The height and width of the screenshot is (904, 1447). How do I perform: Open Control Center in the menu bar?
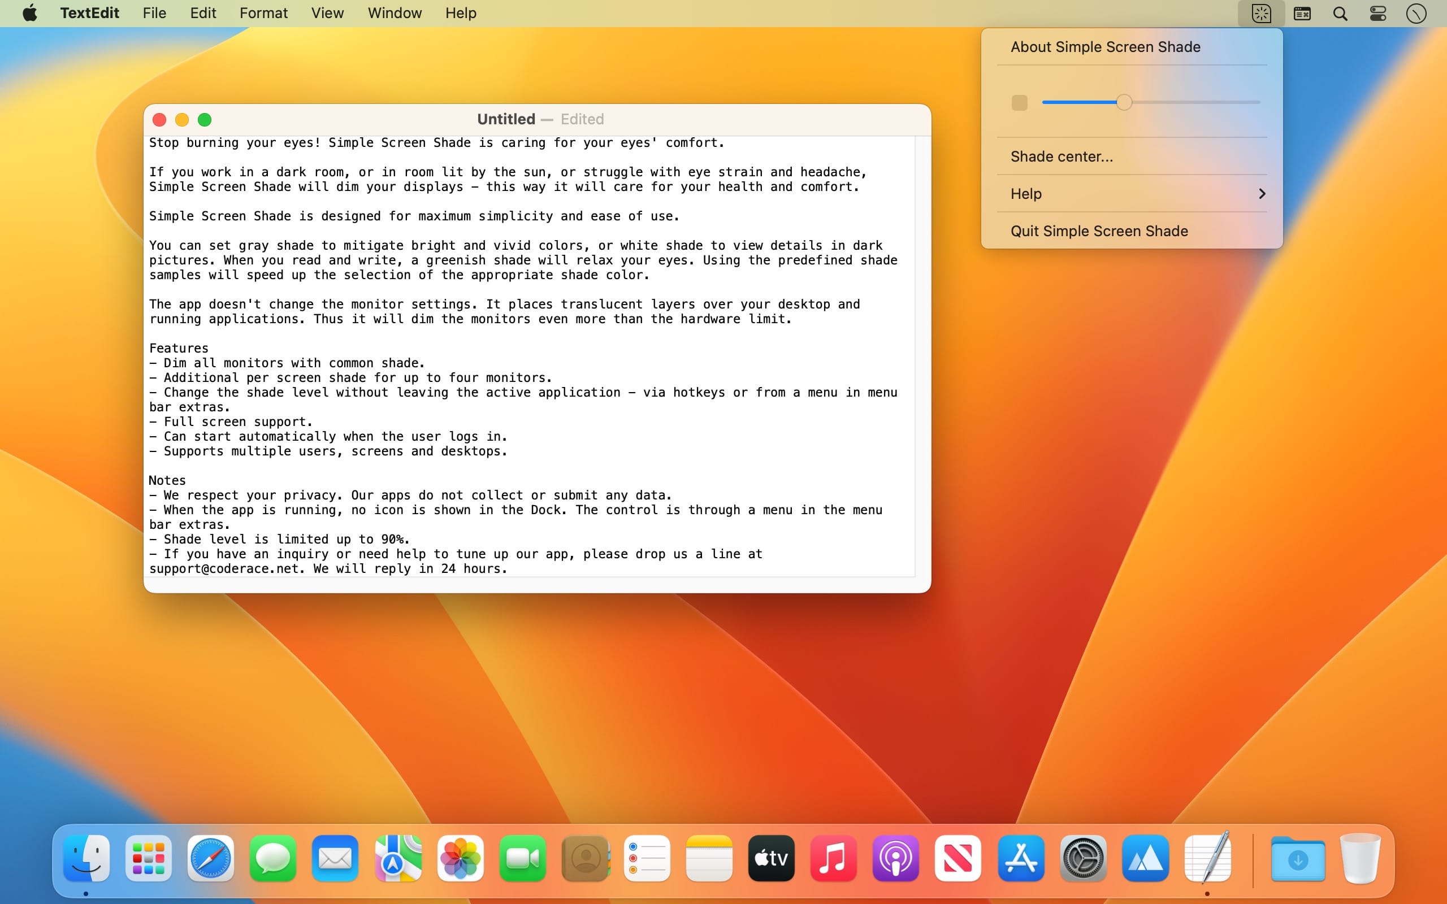point(1377,13)
